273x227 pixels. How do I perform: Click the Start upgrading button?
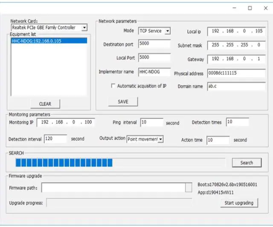coord(239,203)
